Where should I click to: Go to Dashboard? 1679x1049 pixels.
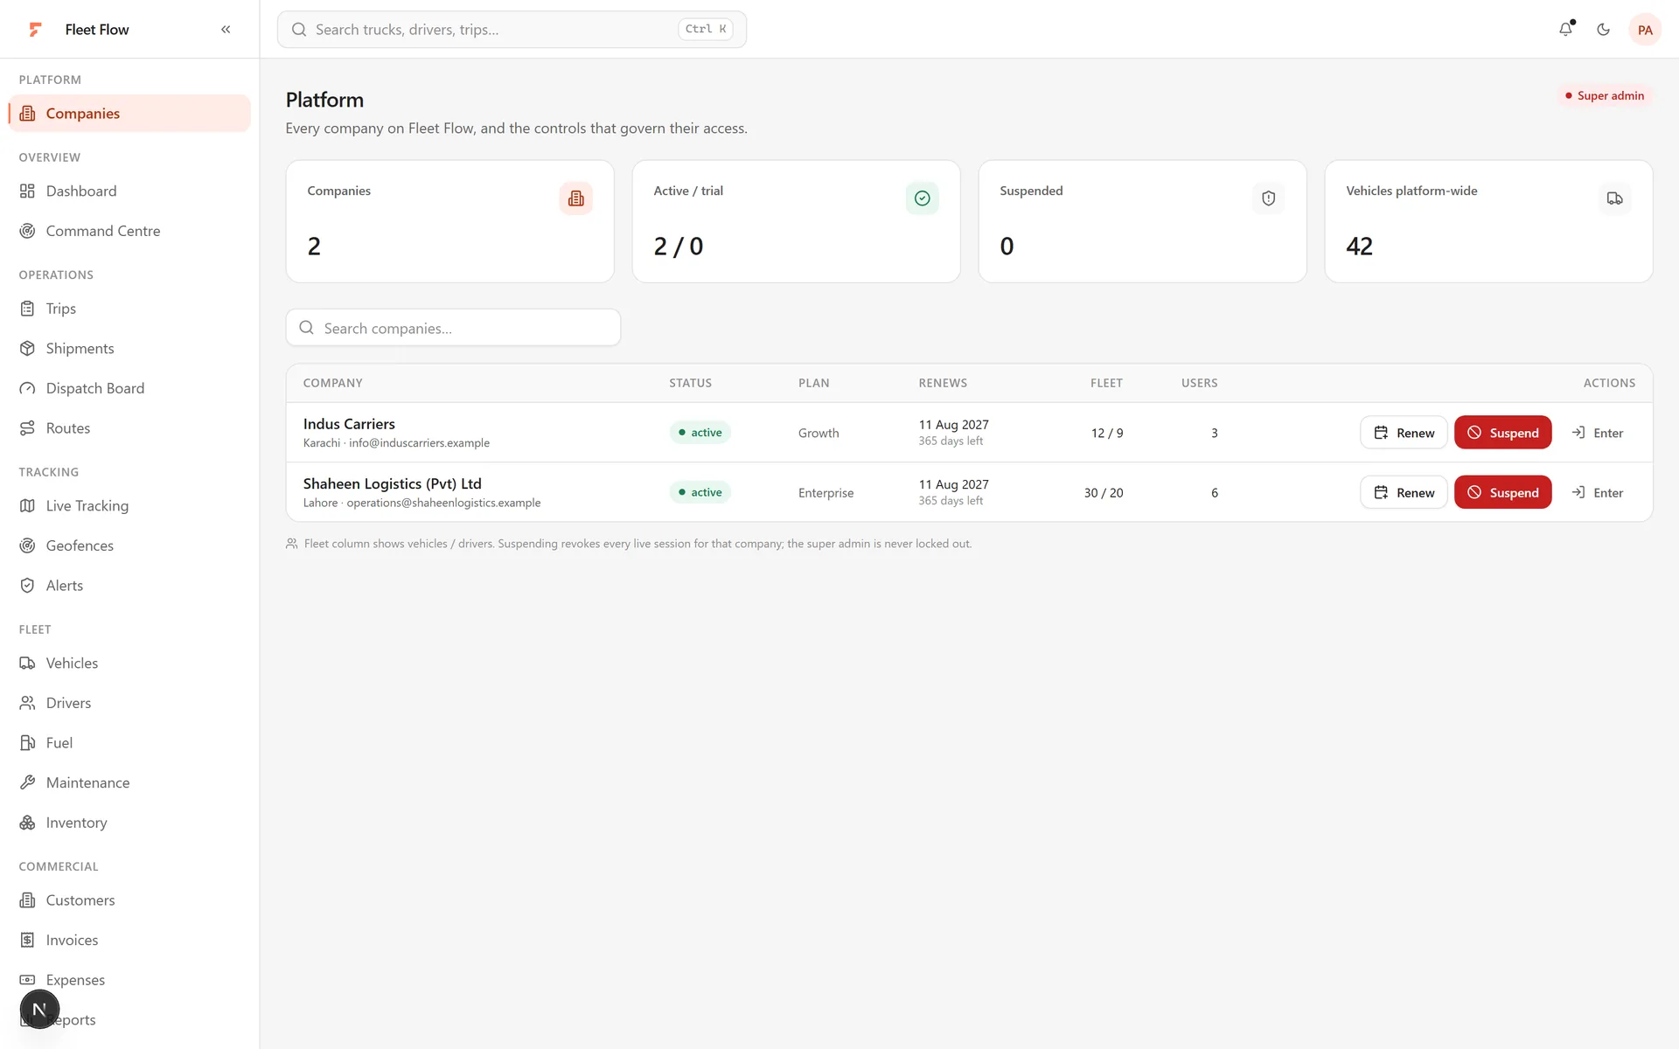click(129, 191)
